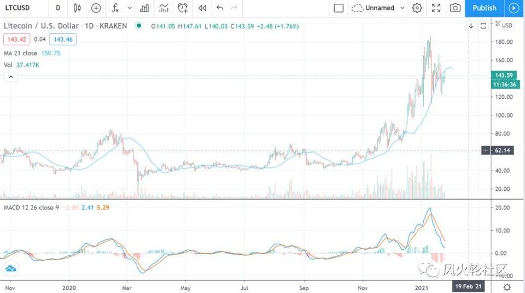
Task: Click the plus beside 62.14 price
Action: point(486,150)
